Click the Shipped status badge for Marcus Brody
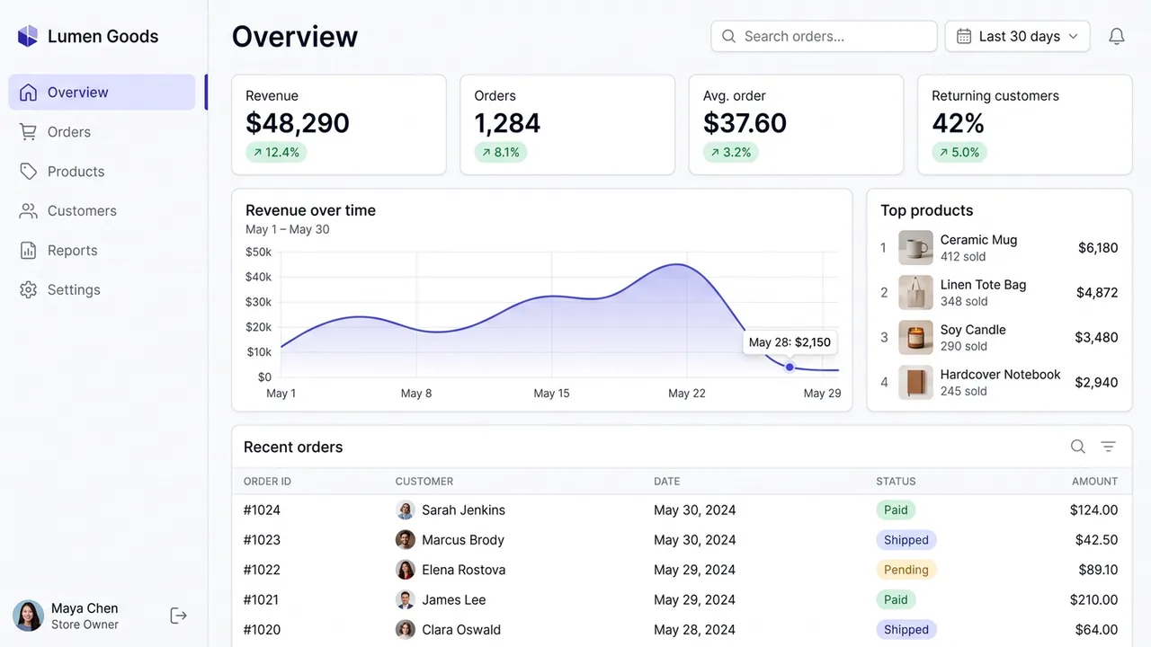Viewport: 1151px width, 647px height. click(906, 540)
